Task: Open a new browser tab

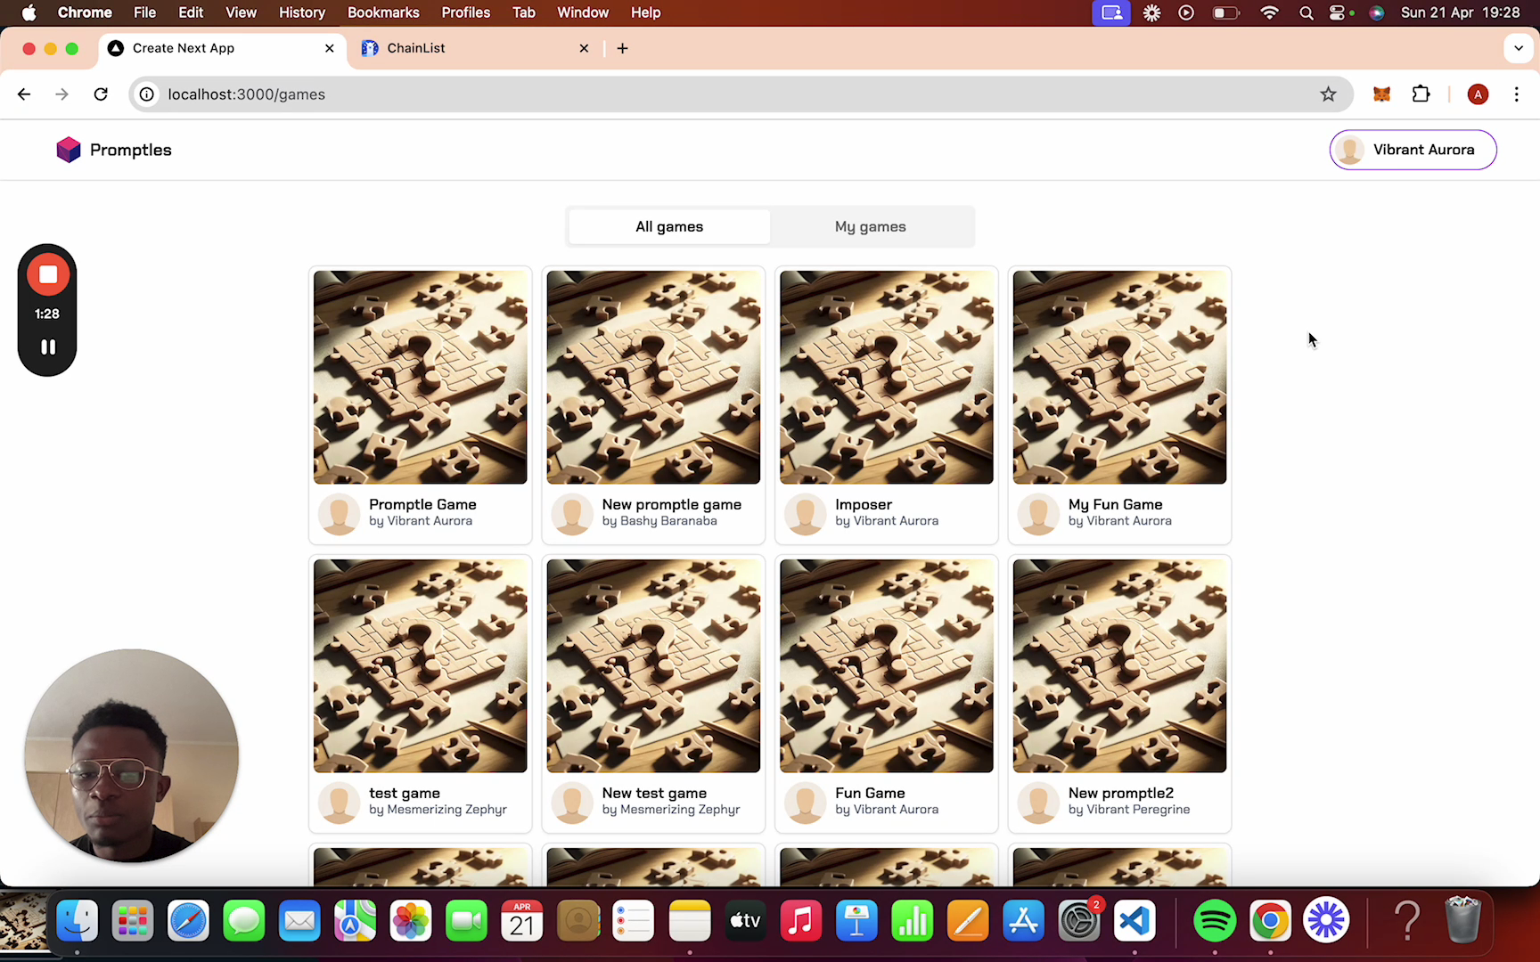Action: point(622,48)
